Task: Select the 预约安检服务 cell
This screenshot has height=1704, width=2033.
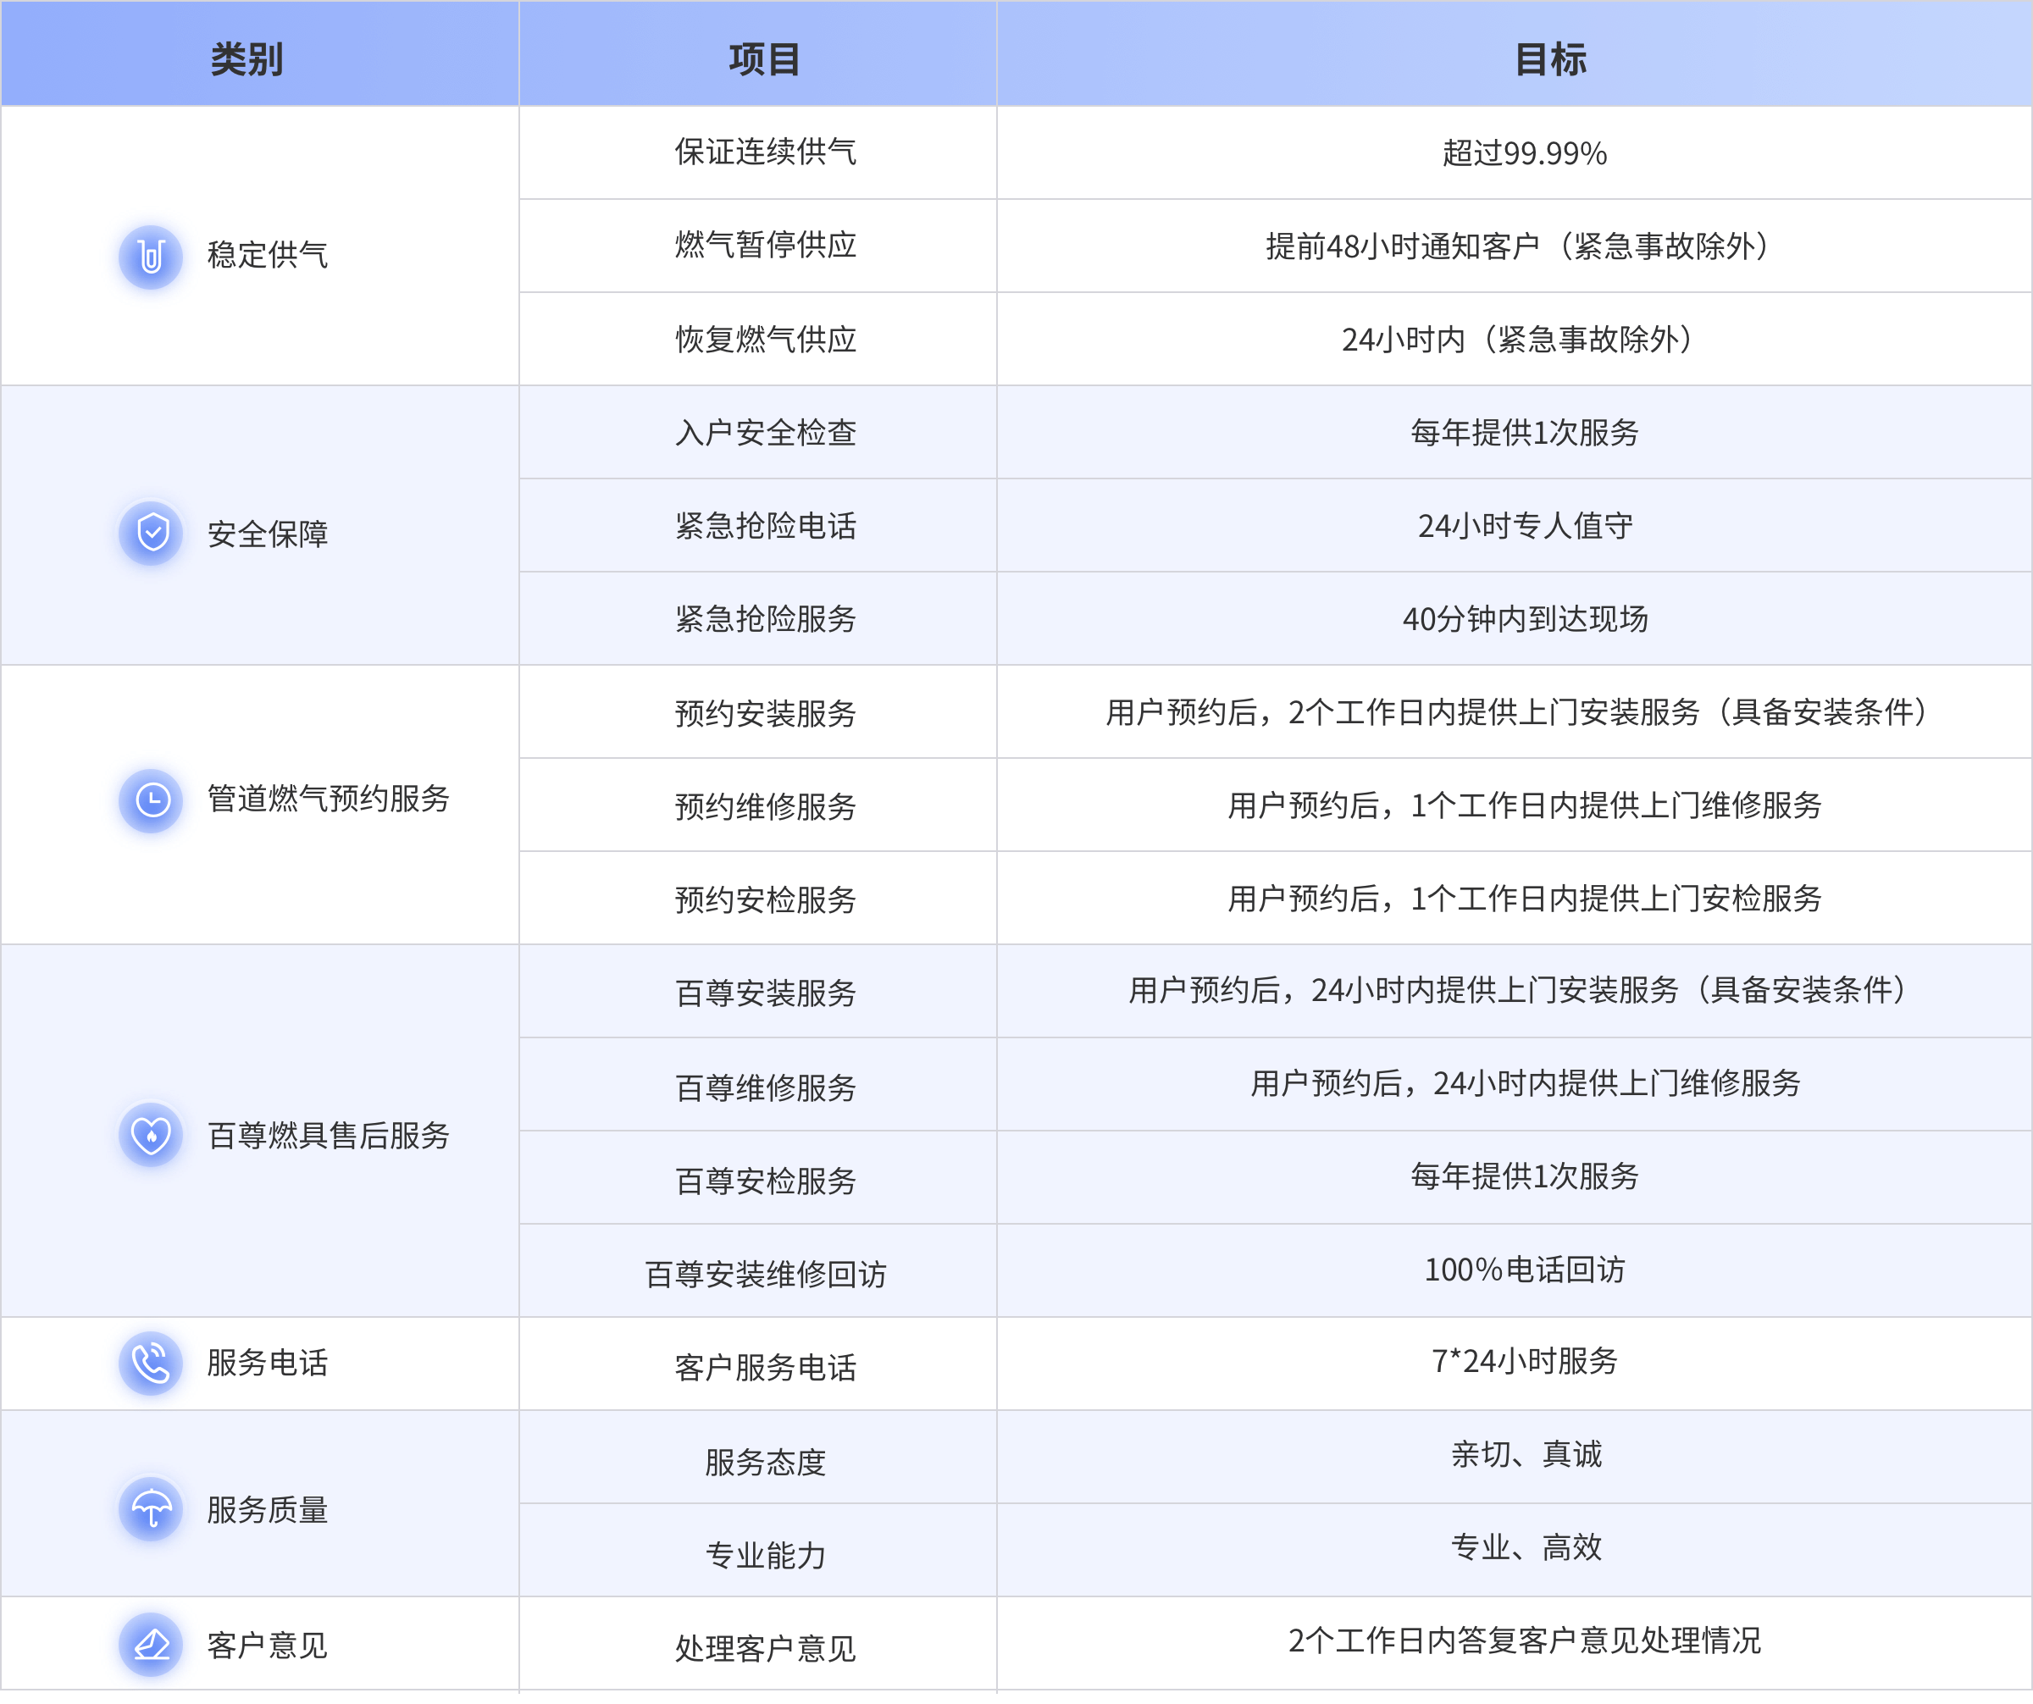Action: tap(758, 898)
